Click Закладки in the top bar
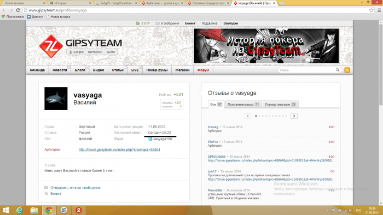Viewport: 383px width, 215px height. tap(230, 23)
